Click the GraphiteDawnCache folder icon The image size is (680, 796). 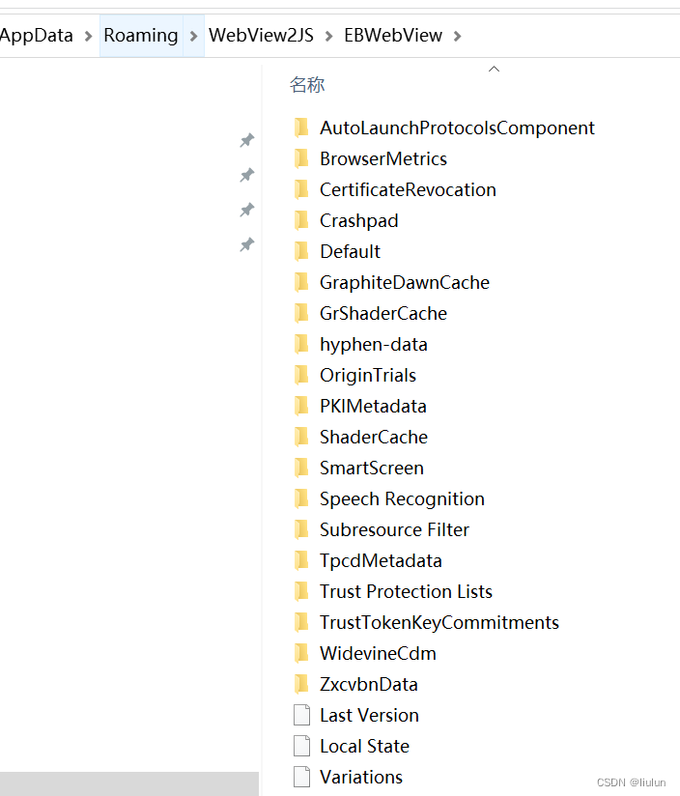pos(301,282)
